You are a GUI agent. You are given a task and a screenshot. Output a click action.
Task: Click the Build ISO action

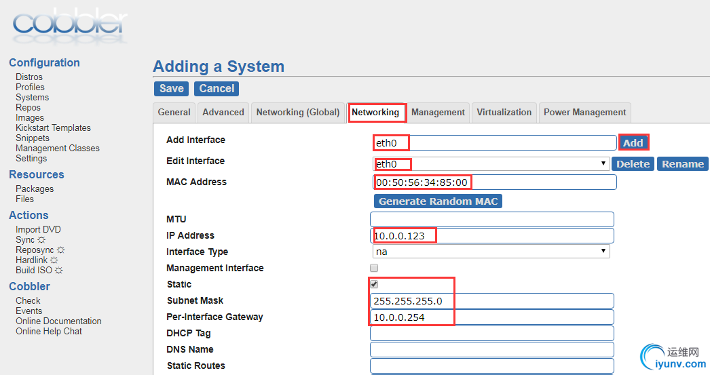(34, 270)
